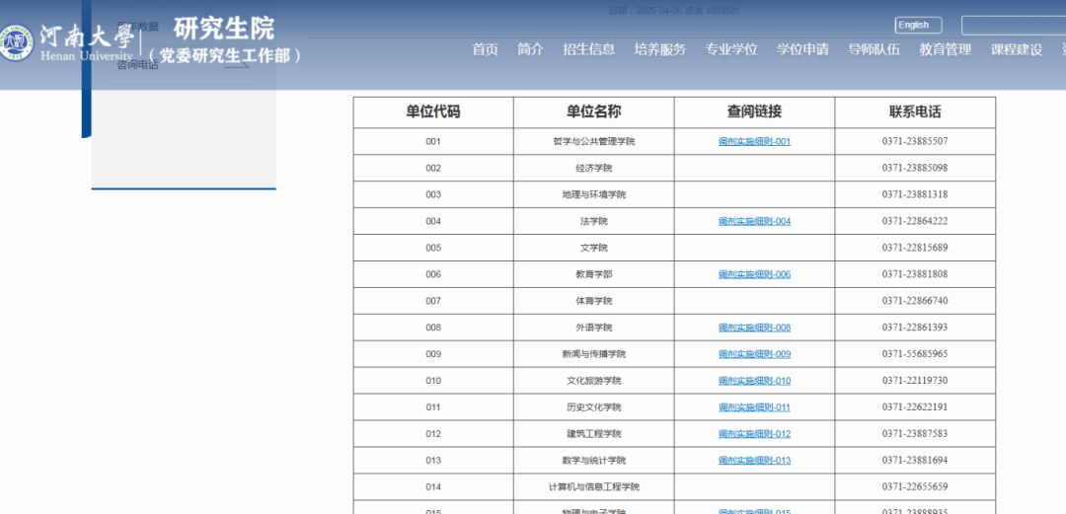Open the 招生信息 menu

[x=588, y=49]
